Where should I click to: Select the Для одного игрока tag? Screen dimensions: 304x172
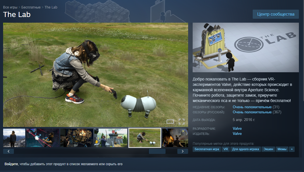click(x=245, y=149)
